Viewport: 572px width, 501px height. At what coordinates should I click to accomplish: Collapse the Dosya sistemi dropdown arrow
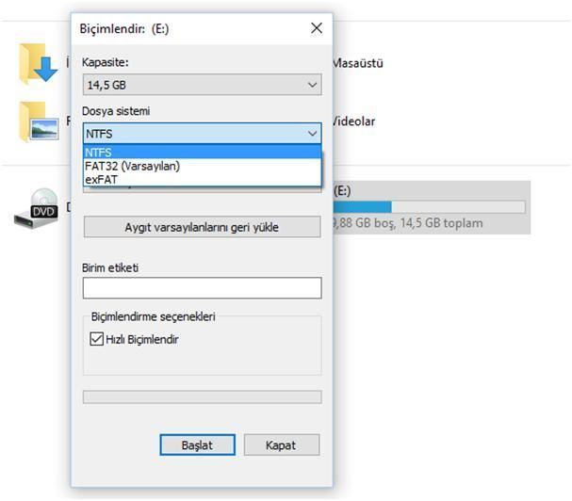coord(312,134)
